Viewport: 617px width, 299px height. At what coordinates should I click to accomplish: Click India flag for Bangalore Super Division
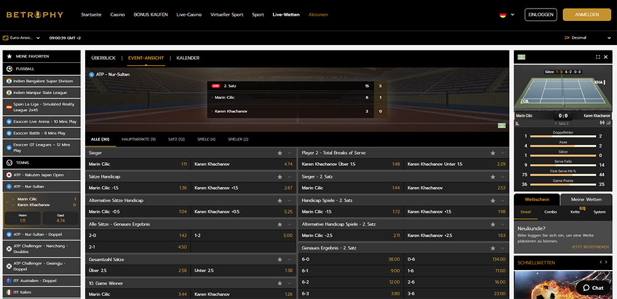(9, 81)
